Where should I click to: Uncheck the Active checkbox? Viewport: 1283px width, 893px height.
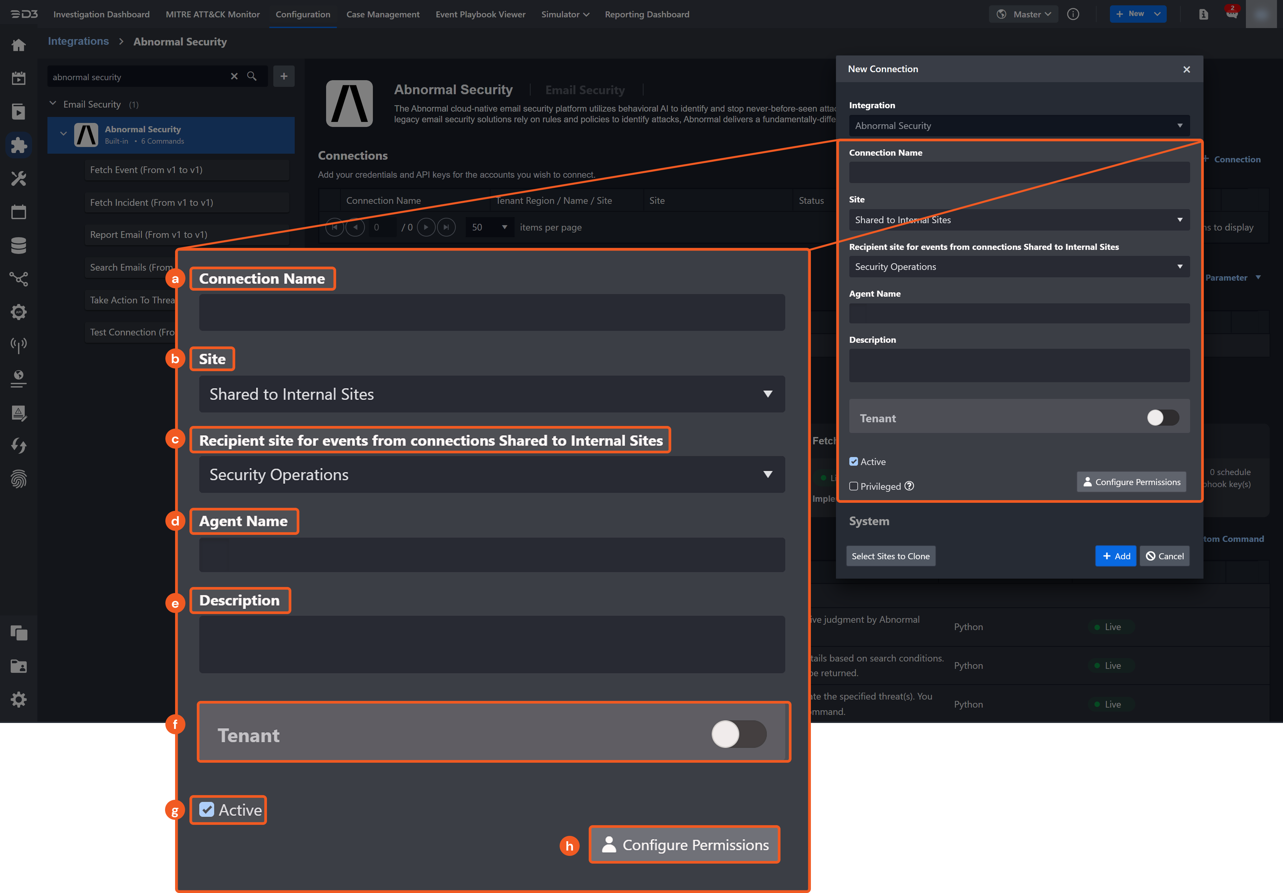(853, 462)
